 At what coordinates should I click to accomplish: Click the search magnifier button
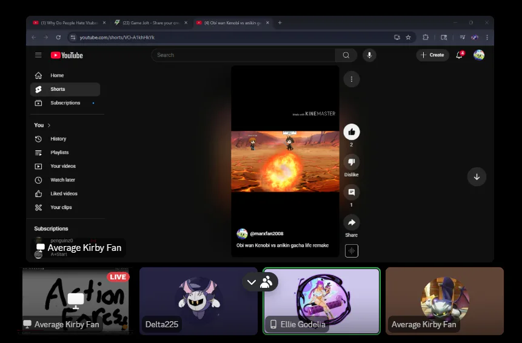[346, 55]
